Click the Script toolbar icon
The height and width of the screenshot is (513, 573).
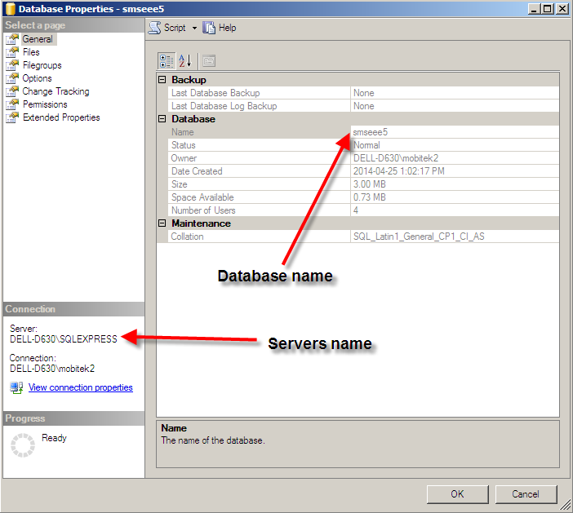pyautogui.click(x=155, y=28)
